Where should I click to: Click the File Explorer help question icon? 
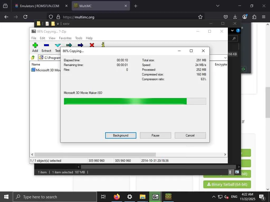coord(238,31)
